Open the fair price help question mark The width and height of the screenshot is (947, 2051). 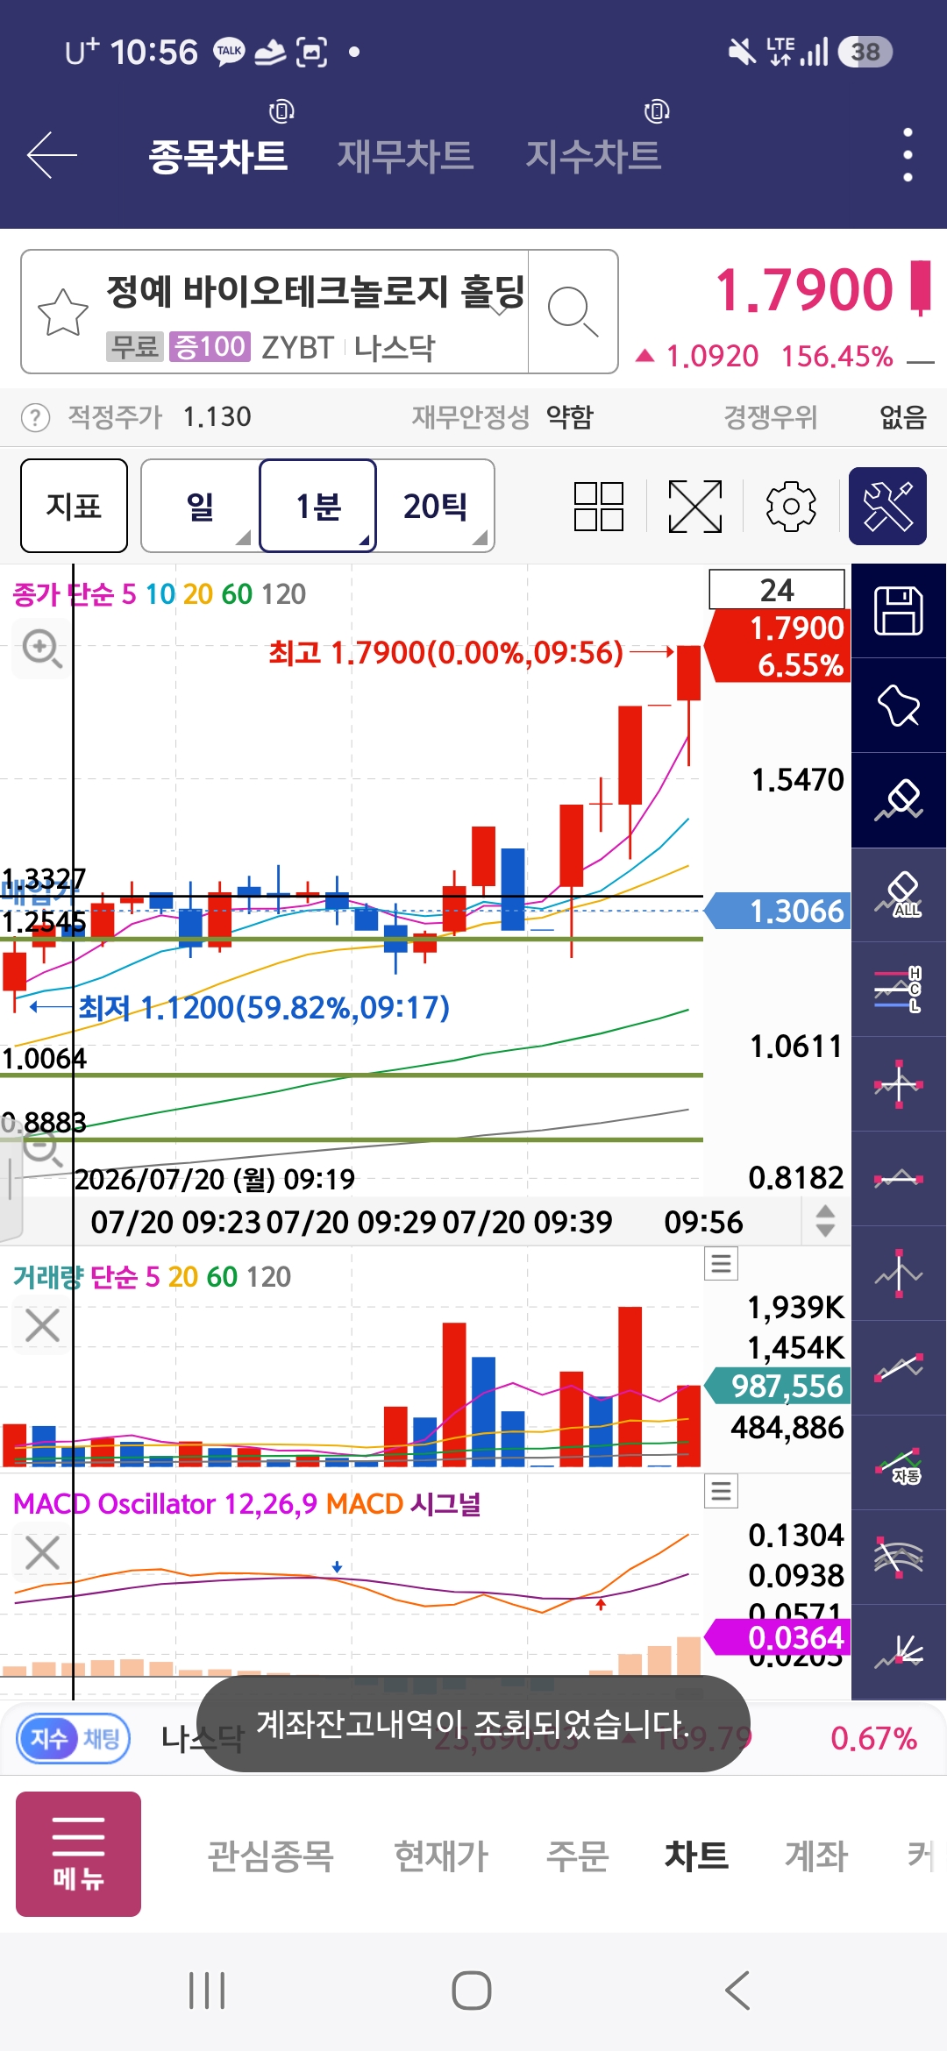point(35,417)
